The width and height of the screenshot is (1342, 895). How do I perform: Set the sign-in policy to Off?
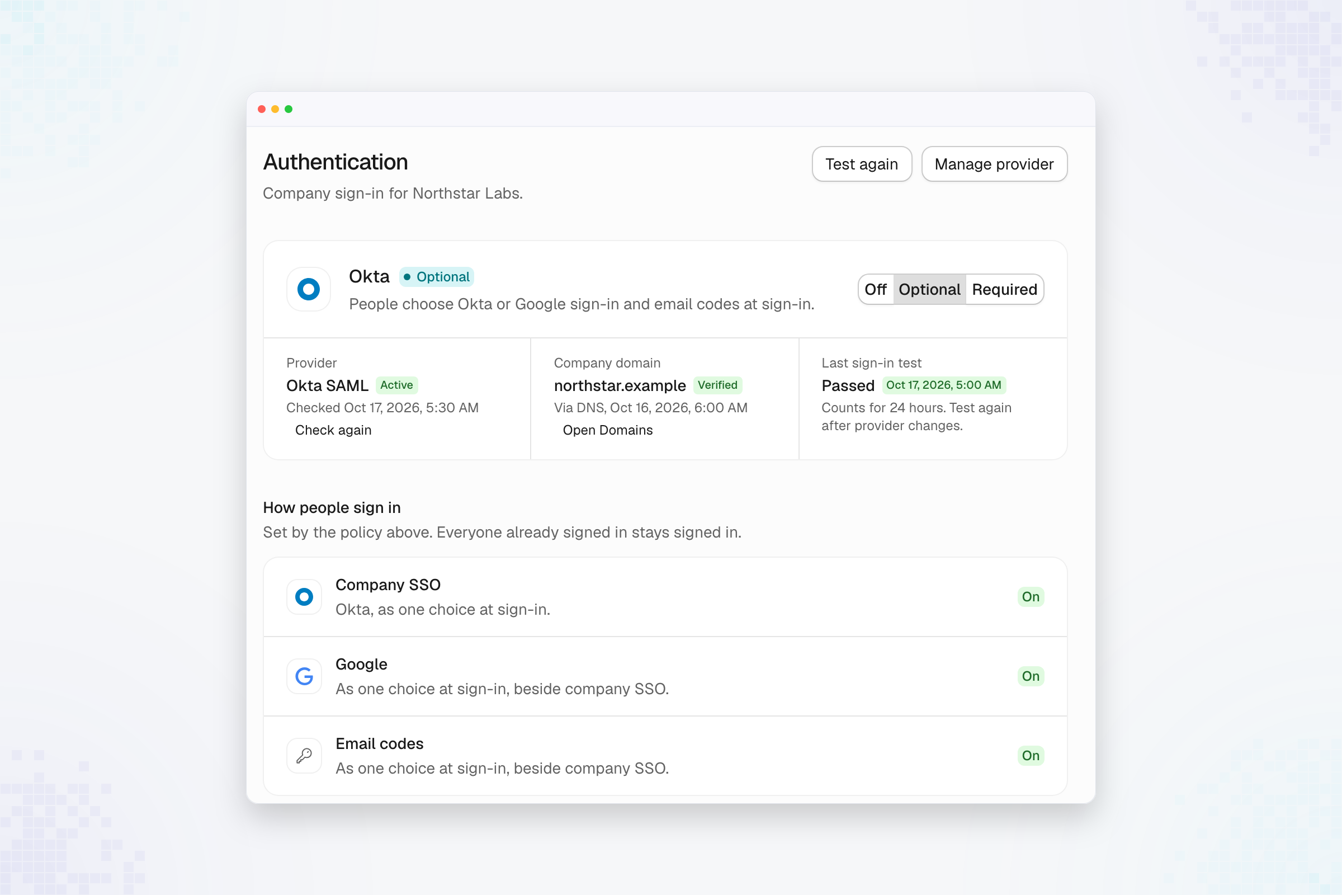coord(875,289)
